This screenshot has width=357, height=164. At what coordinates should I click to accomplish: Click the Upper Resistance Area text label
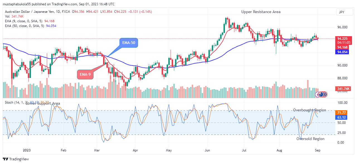tap(261, 12)
